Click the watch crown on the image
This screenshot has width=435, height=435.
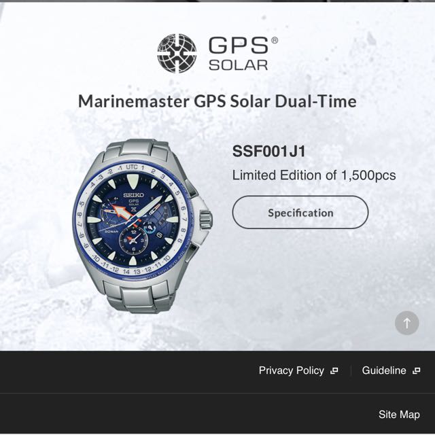(x=206, y=219)
